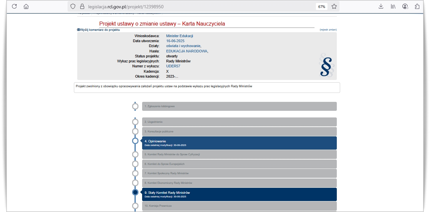Go to the browser home page icon
The image size is (430, 212).
(26, 7)
